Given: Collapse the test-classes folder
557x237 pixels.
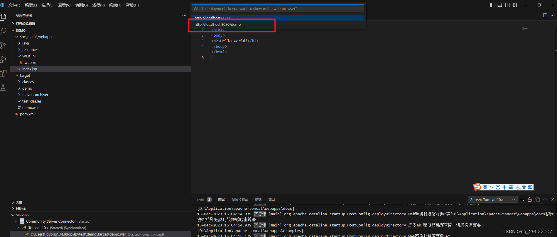Looking at the screenshot, I should pos(101,101).
